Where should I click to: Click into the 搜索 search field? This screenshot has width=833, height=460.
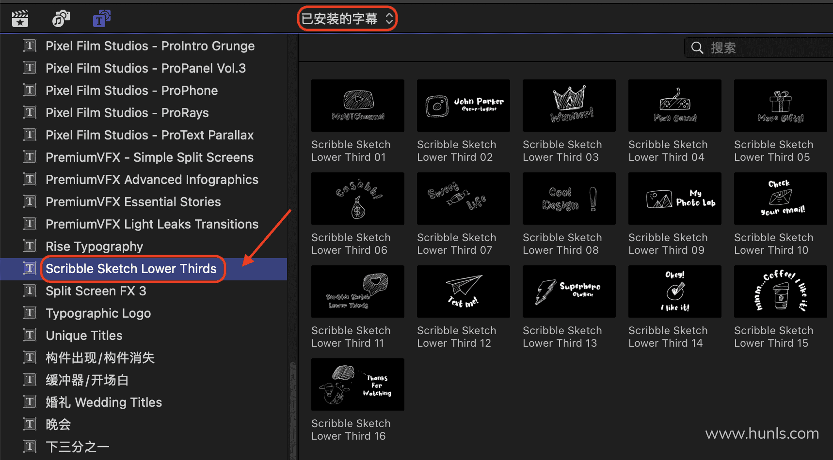tap(766, 48)
